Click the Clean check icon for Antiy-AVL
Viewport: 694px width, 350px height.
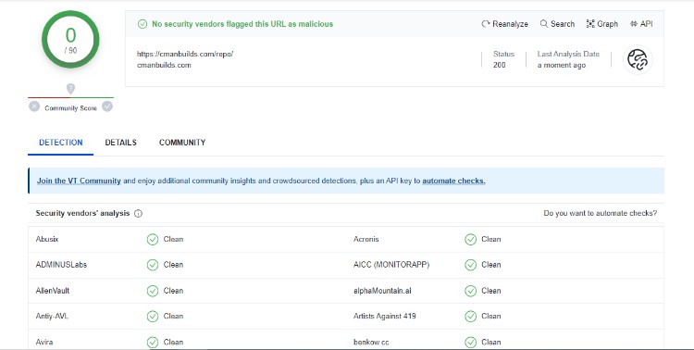click(153, 317)
